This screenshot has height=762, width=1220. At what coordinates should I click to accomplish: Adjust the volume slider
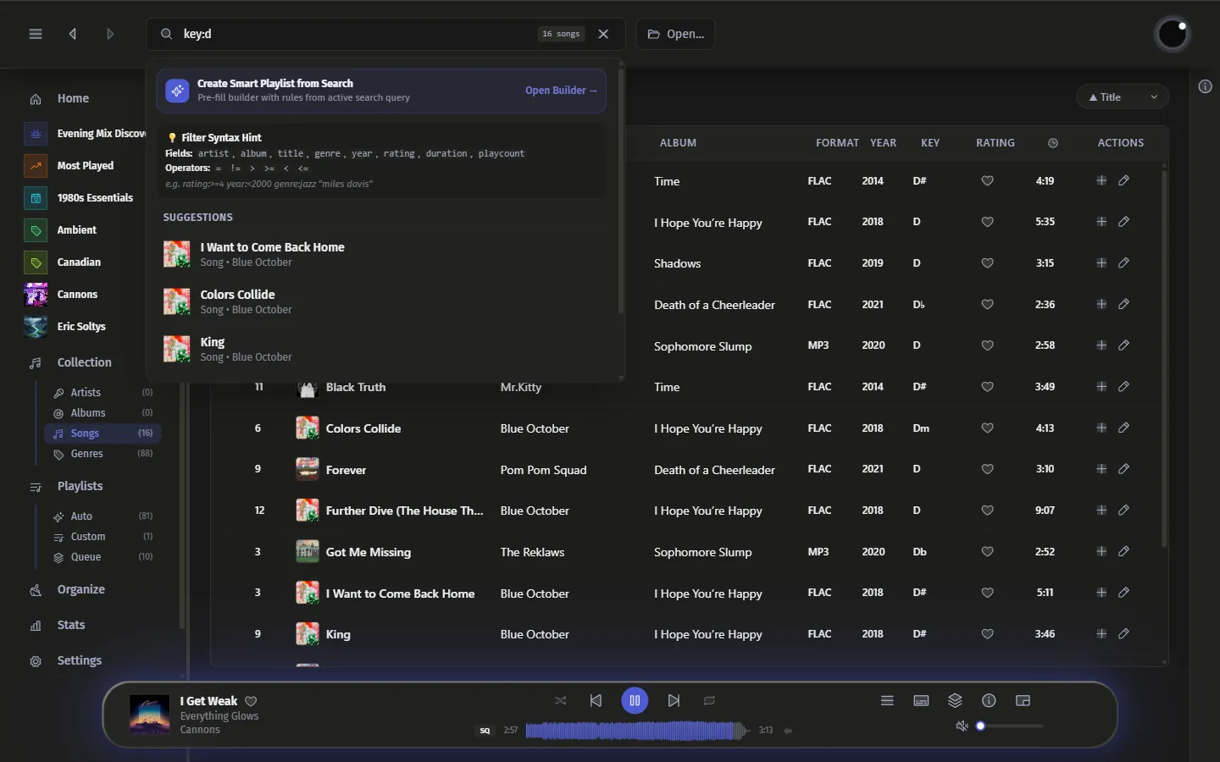1010,726
